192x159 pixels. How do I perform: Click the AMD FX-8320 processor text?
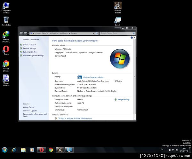click(93, 81)
